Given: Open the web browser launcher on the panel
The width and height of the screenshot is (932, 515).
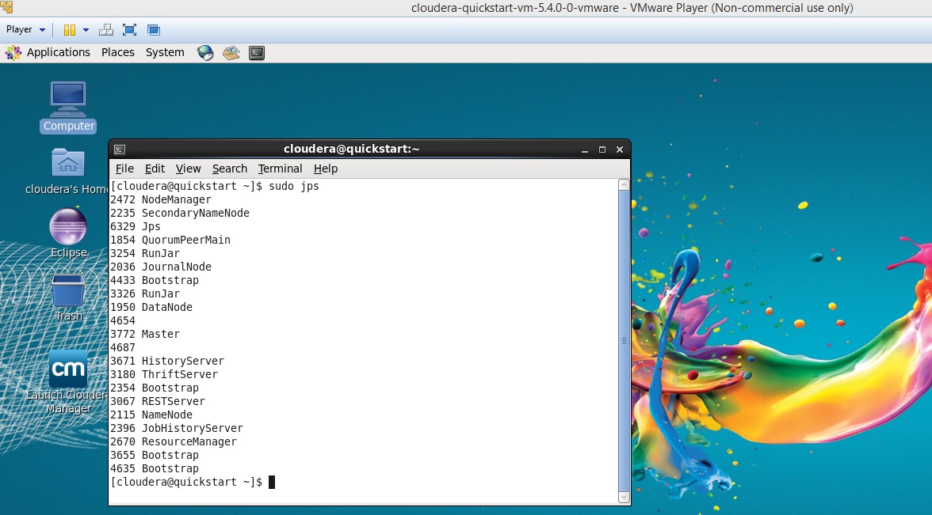Looking at the screenshot, I should click(205, 52).
